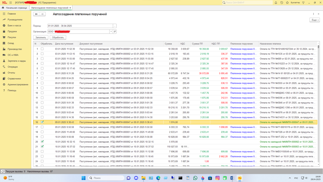Viewport: 323px width, 182px height.
Task: Select sum cell 110 027,93 in row 21
Action: (171, 146)
